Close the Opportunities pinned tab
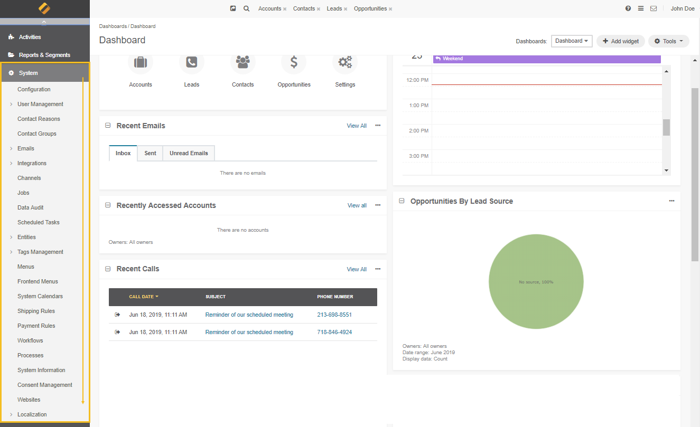 tap(390, 9)
